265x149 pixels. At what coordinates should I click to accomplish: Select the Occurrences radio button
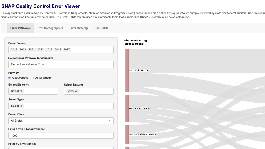tap(10, 78)
